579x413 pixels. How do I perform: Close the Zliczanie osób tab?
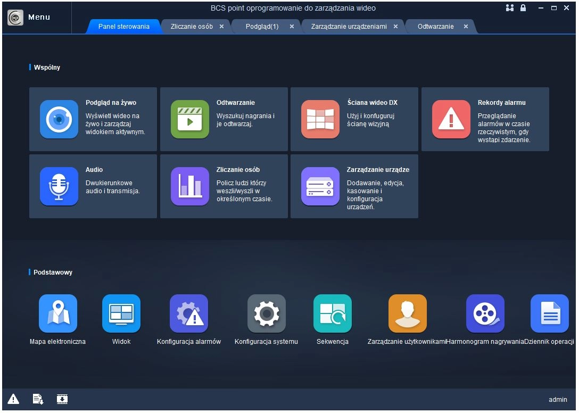pyautogui.click(x=221, y=27)
